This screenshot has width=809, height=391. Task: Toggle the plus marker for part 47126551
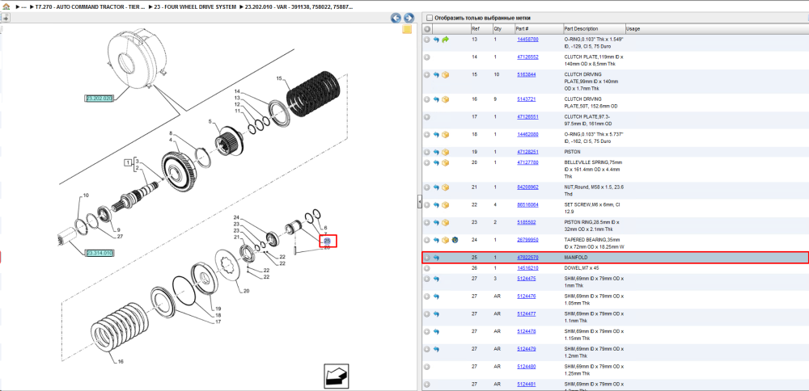(426, 117)
